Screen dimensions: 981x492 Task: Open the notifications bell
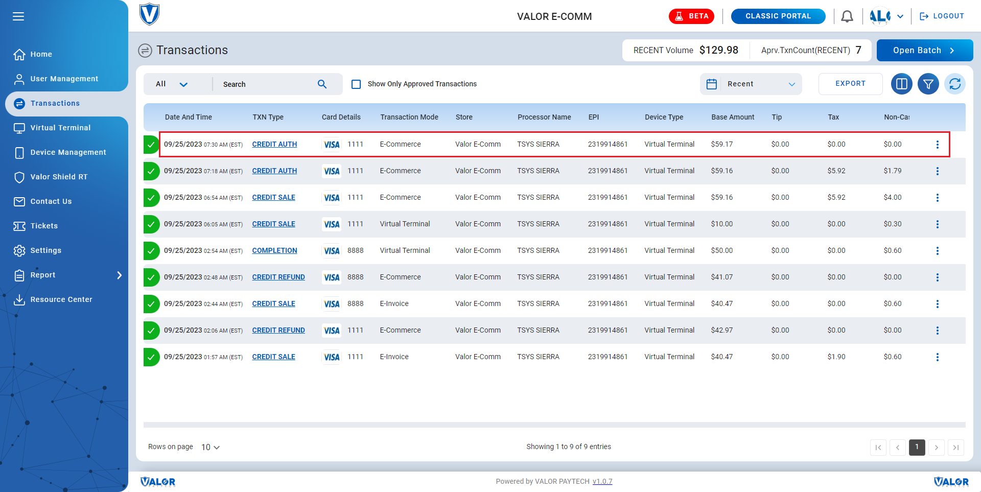point(847,16)
